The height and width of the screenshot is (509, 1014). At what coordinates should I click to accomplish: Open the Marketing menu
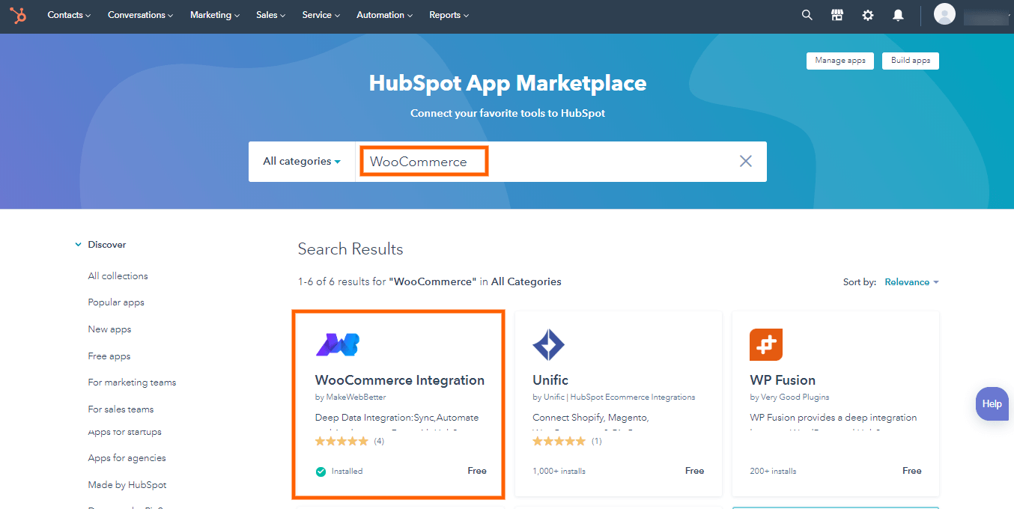click(x=215, y=15)
